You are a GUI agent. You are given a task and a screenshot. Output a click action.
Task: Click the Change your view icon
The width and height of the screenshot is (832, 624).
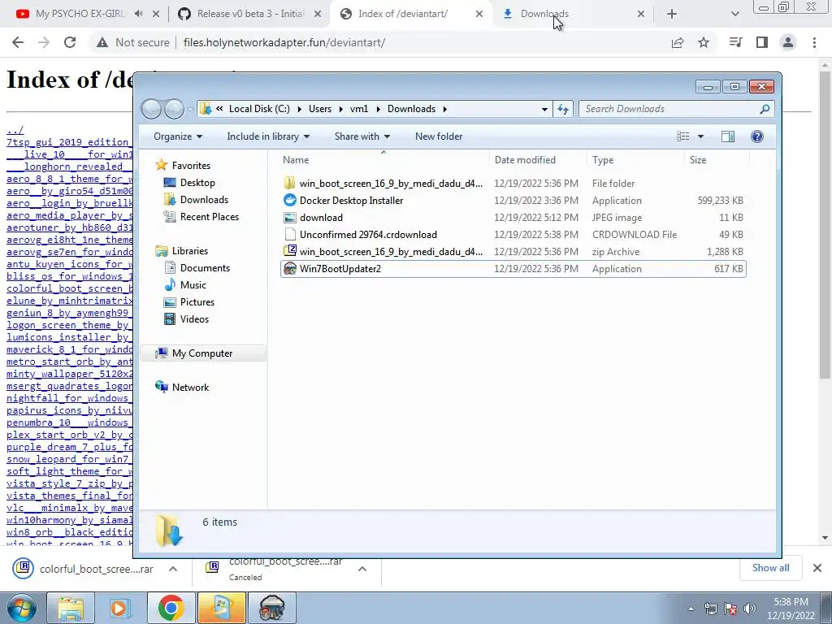coord(682,136)
